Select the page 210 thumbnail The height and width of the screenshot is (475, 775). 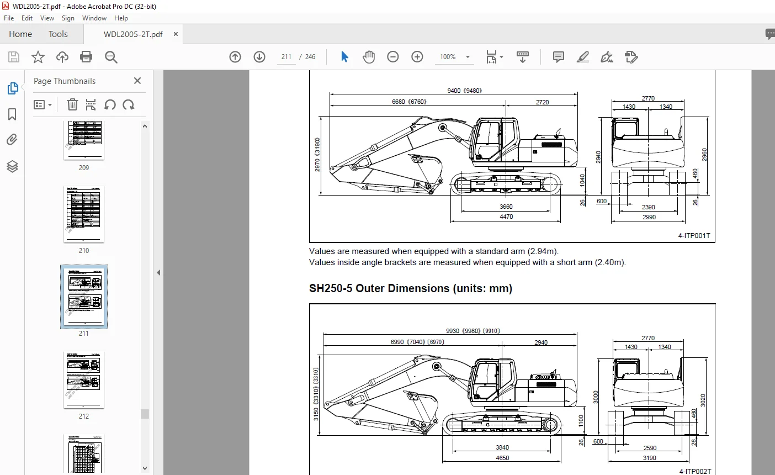tap(84, 214)
